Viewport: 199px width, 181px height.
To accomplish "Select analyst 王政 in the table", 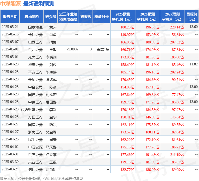I will (53, 49).
